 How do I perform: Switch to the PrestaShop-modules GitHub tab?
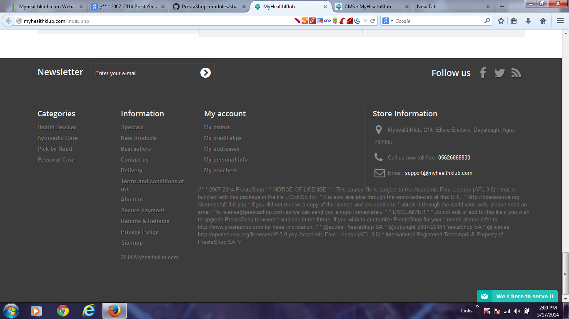tap(209, 7)
